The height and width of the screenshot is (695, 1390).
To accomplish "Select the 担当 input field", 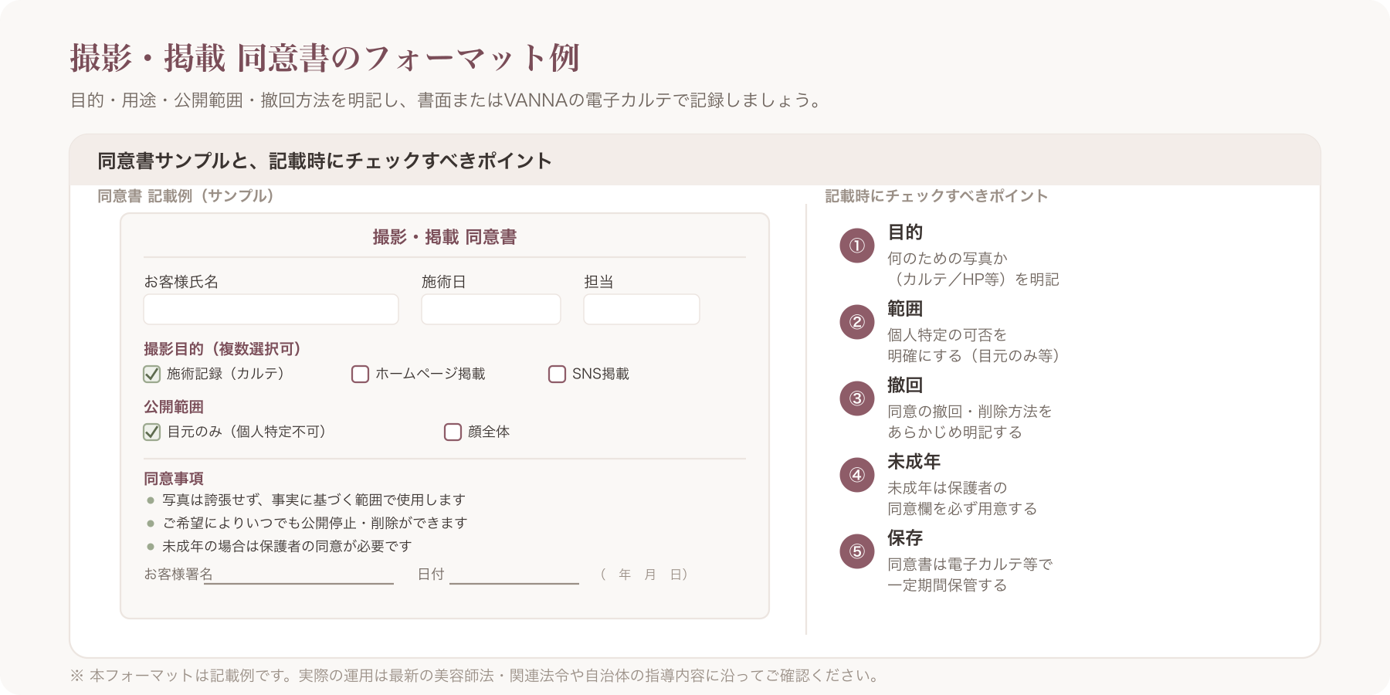I will (x=642, y=309).
